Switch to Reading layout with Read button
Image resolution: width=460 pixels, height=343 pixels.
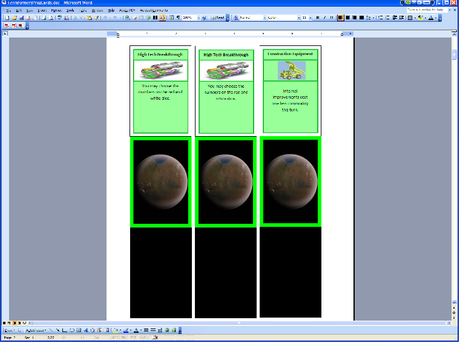[x=218, y=18]
